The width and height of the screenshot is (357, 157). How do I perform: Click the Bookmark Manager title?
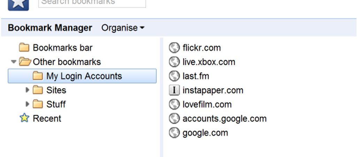click(x=50, y=28)
